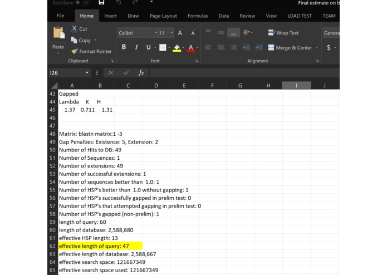The width and height of the screenshot is (387, 275).
Task: Toggle italic formatting
Action: [136, 47]
